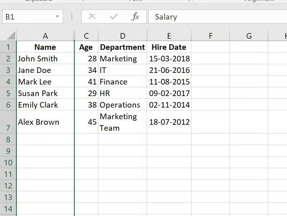Select row 5 header

8,93
